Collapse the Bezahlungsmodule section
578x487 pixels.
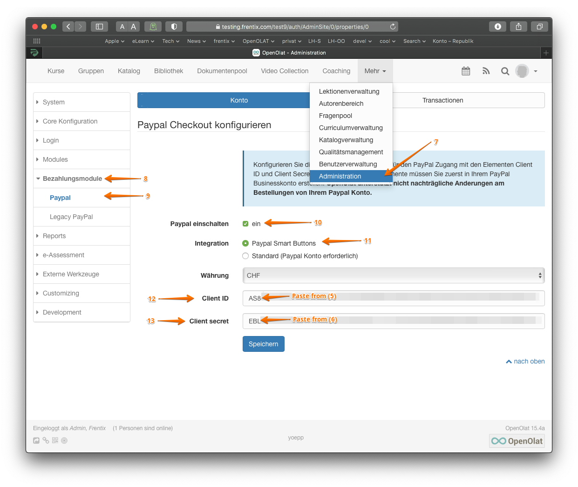tap(72, 178)
